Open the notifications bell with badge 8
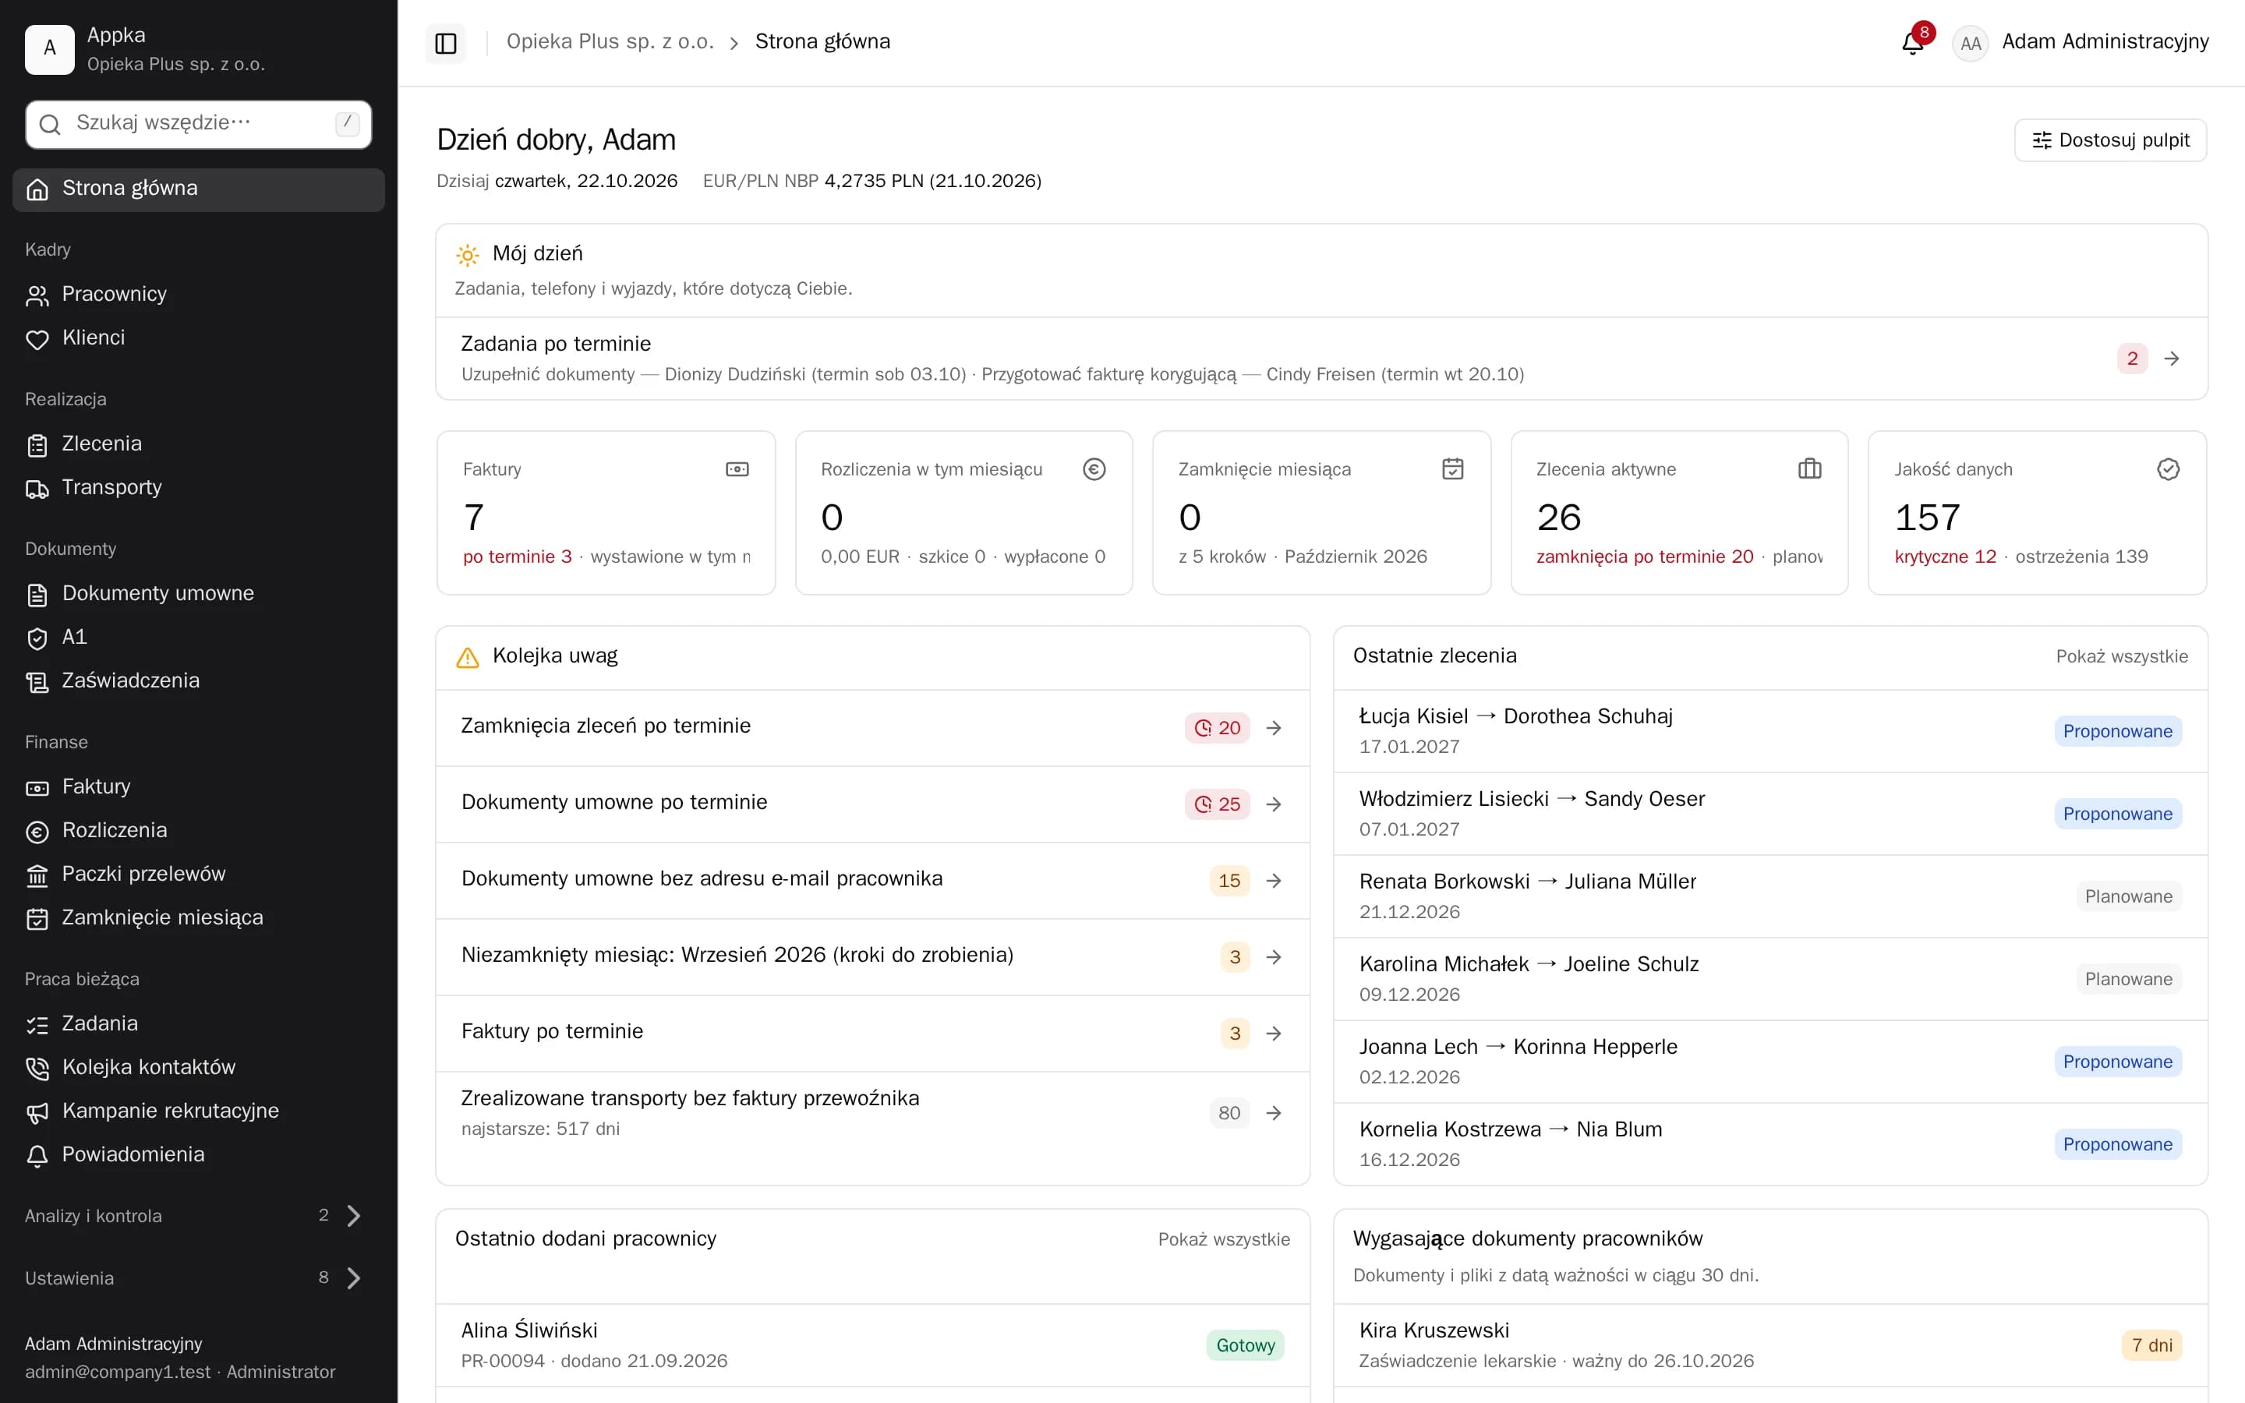 (1913, 43)
